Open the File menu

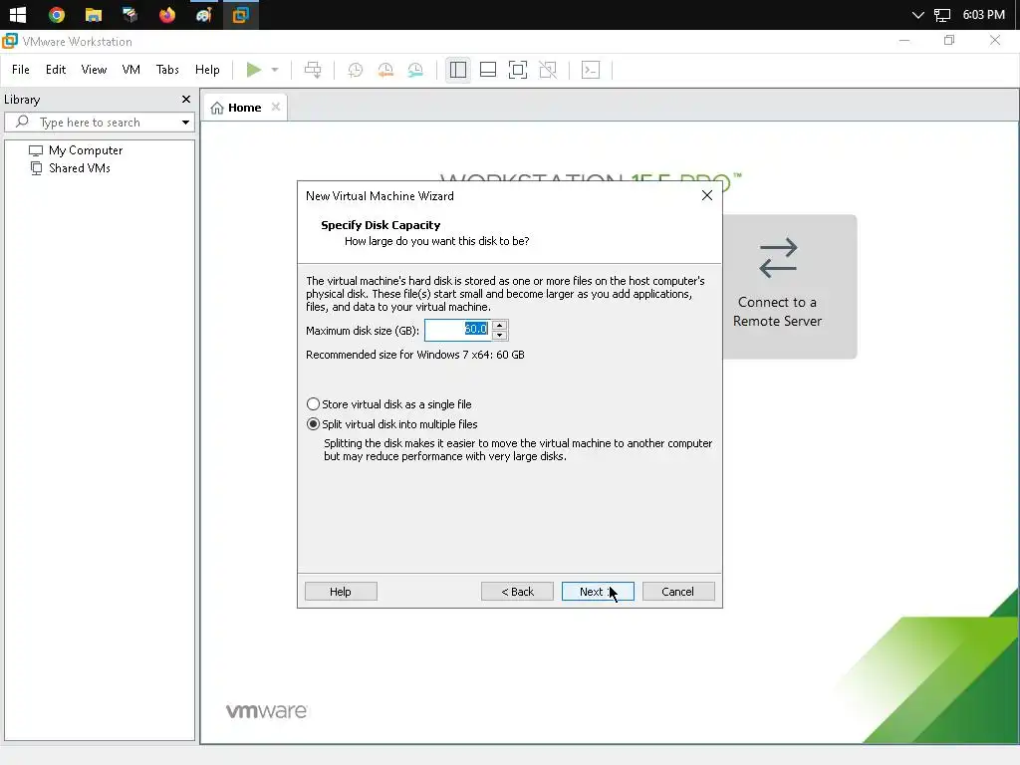point(21,70)
